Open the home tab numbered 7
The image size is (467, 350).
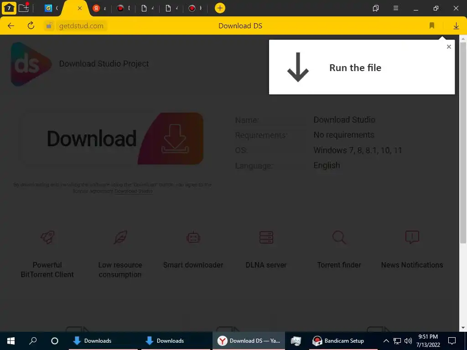coord(9,8)
